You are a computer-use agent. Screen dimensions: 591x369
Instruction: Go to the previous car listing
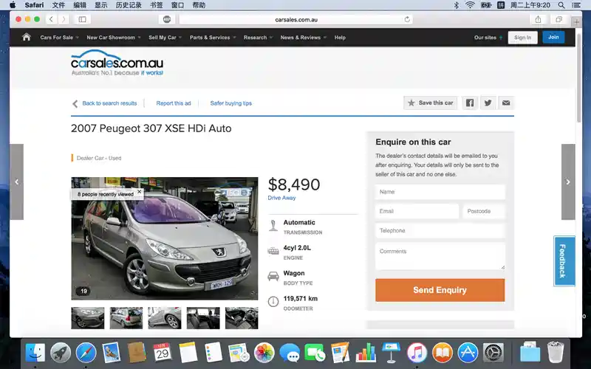click(16, 182)
